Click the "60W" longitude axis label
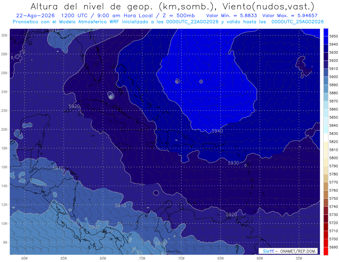This screenshot has height=262, width=339. pos(260,258)
